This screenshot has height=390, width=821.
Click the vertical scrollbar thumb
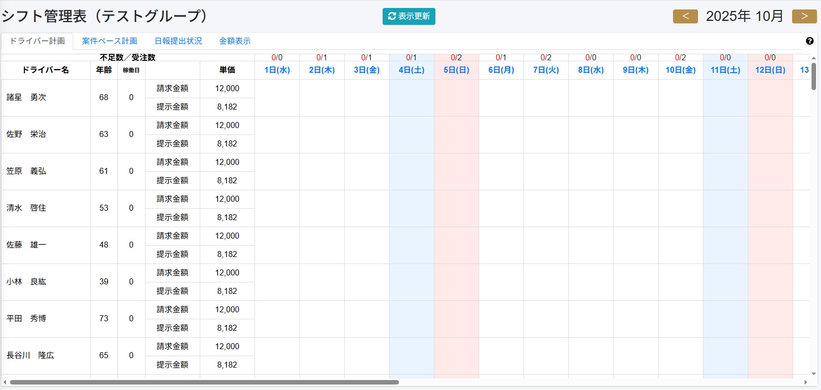pyautogui.click(x=814, y=76)
